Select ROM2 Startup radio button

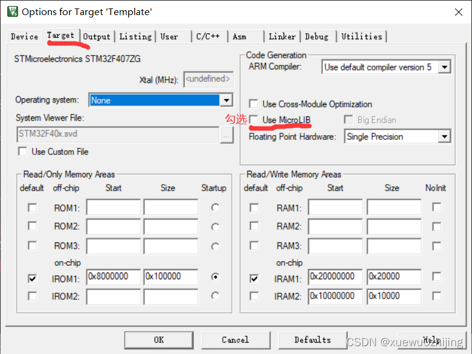tap(215, 227)
